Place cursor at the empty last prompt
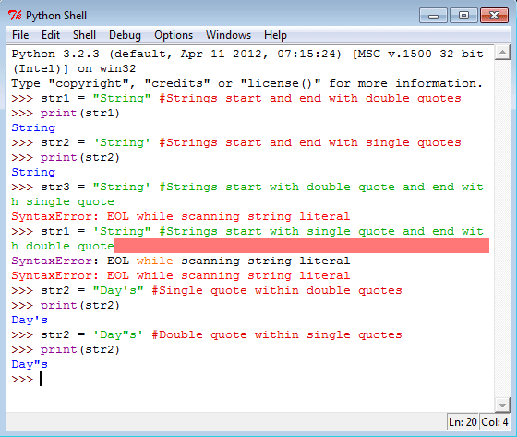The height and width of the screenshot is (437, 517). pyautogui.click(x=41, y=379)
